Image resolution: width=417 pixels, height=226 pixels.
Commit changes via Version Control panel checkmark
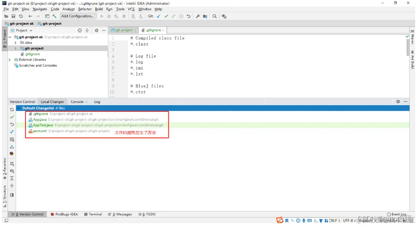pyautogui.click(x=12, y=117)
